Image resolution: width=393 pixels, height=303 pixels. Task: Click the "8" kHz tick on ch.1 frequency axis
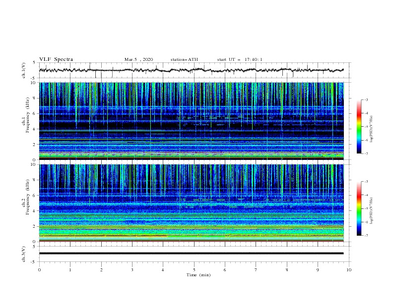point(35,98)
